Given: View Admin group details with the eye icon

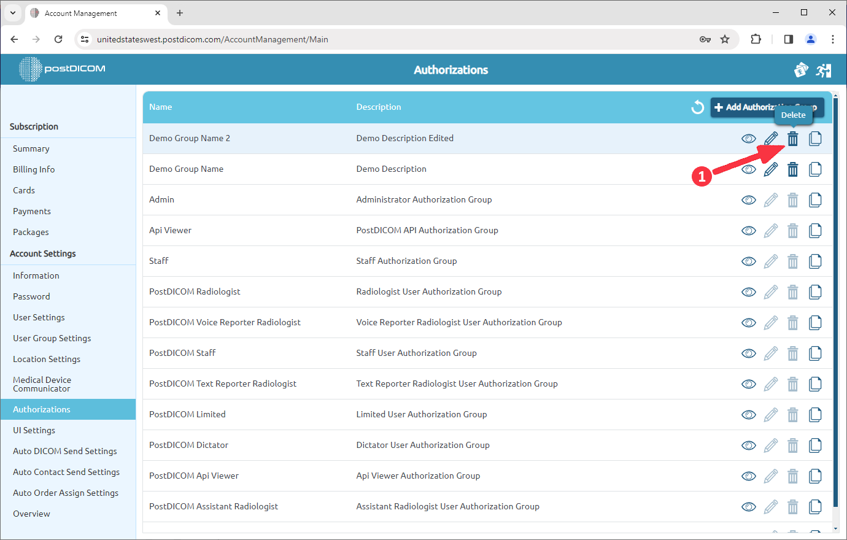Looking at the screenshot, I should 748,199.
